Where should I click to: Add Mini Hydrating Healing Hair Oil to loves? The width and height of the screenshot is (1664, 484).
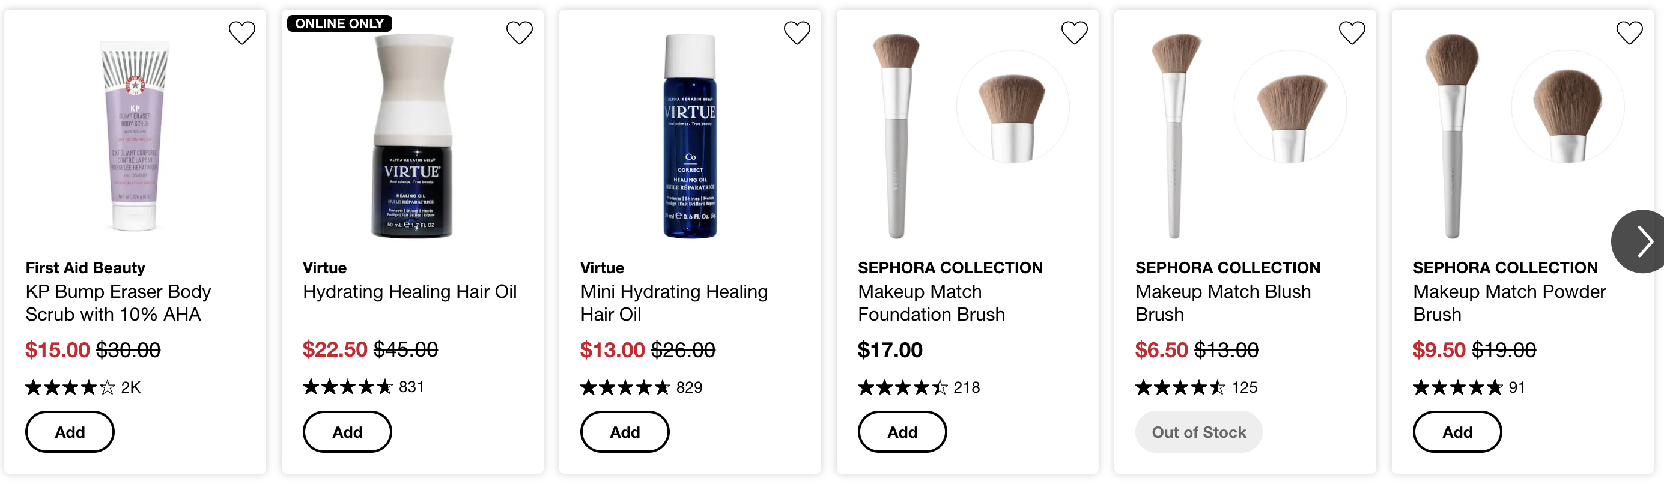click(797, 33)
